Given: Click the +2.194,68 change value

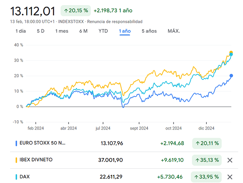Looking at the screenshot, I should point(172,143).
